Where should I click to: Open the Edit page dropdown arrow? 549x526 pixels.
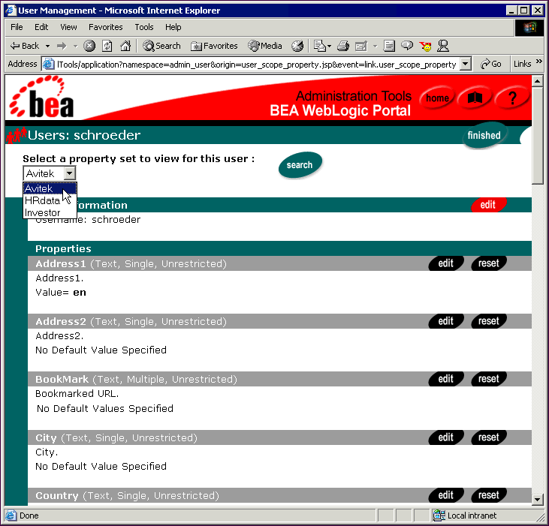(375, 46)
